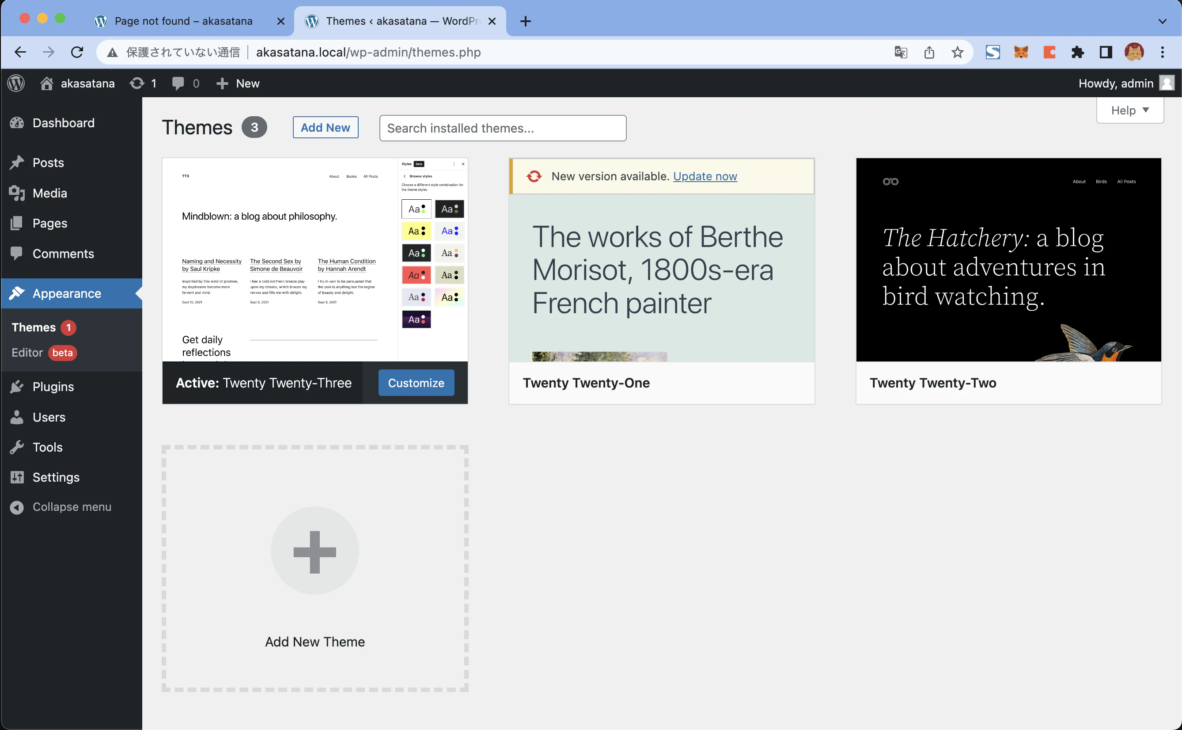Expand the Help dropdown panel
1182x730 pixels.
click(1129, 110)
